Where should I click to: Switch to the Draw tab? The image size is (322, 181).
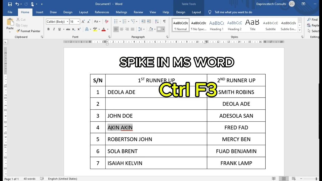53,12
